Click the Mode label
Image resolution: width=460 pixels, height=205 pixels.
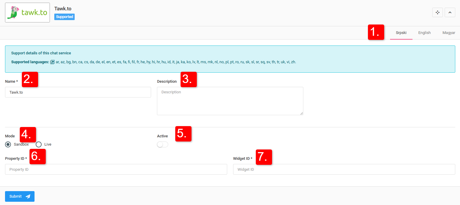pyautogui.click(x=10, y=136)
